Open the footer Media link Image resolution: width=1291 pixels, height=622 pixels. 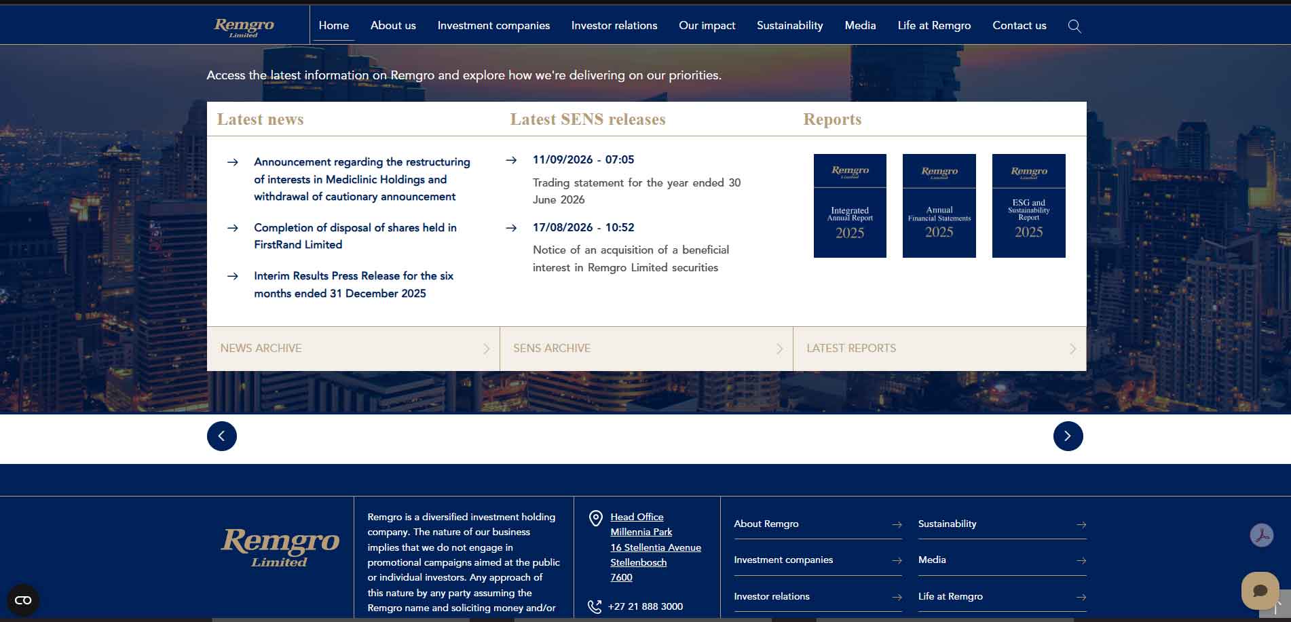point(932,560)
